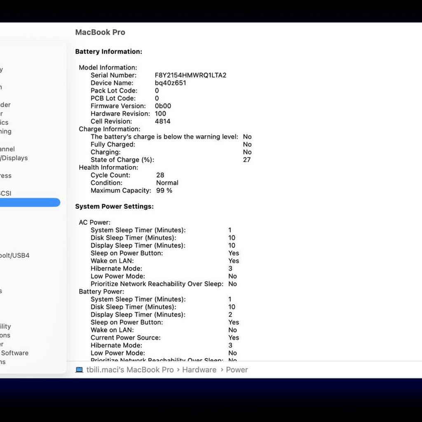The height and width of the screenshot is (422, 422).
Task: Select the sidebar entry ending in CSI
Action: click(6, 193)
